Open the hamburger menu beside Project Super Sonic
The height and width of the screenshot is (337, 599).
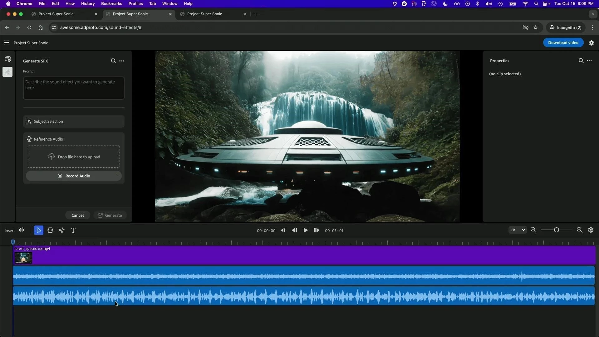7,43
